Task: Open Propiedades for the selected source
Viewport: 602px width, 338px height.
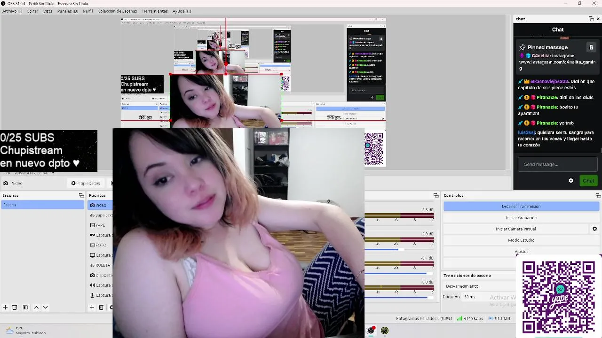Action: [86, 183]
